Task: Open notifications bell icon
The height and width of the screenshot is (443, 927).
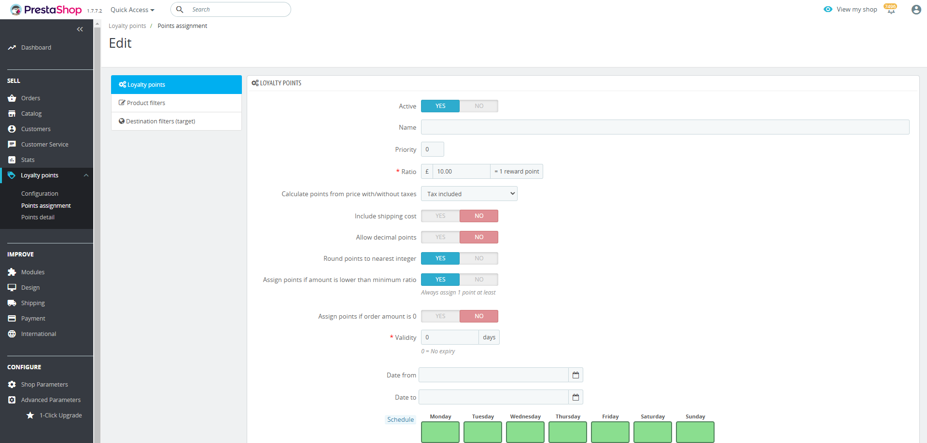Action: [891, 10]
